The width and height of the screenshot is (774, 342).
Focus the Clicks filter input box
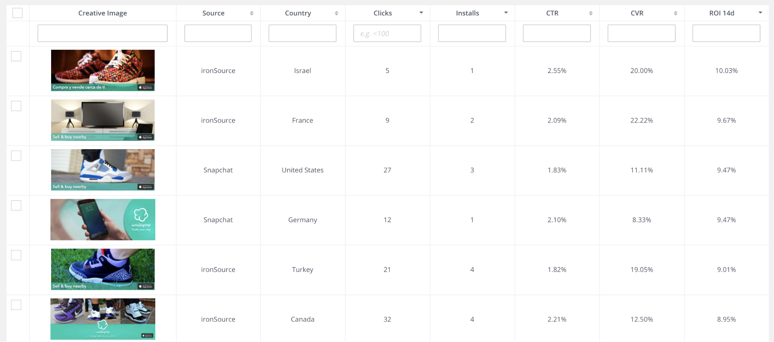point(387,33)
